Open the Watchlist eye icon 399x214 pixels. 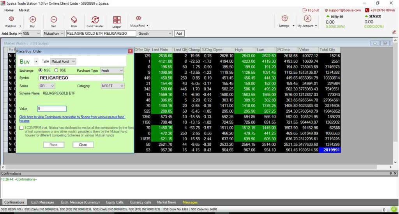11,19
